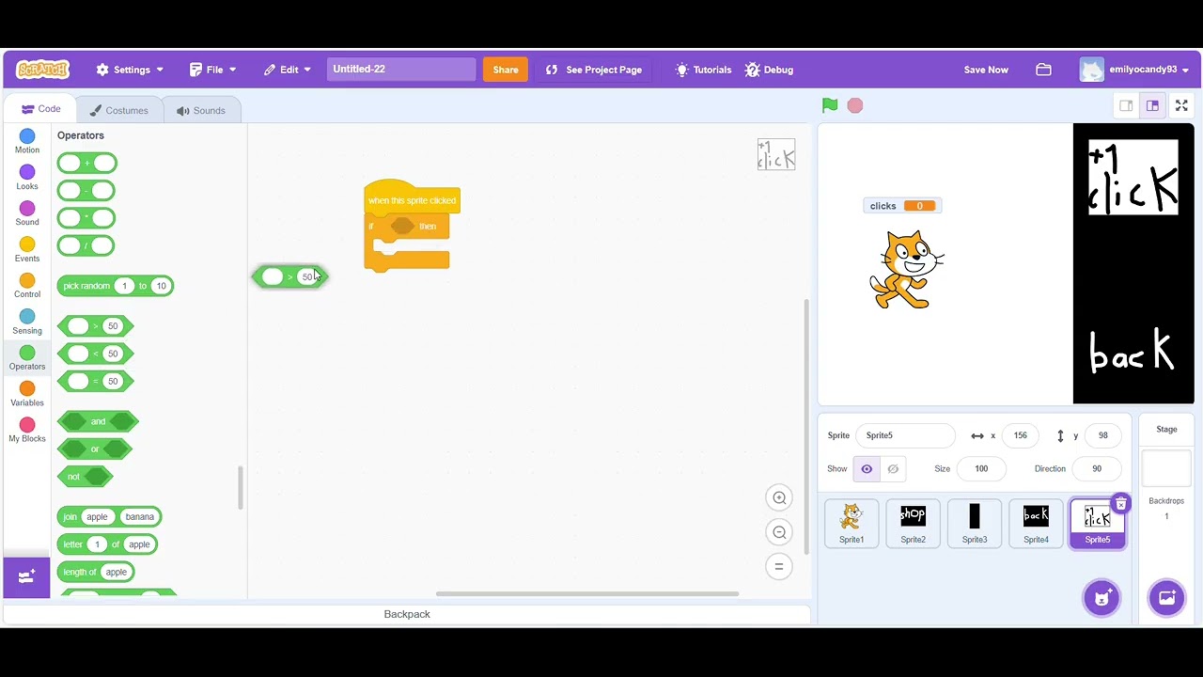Click the sprite Size field

(x=981, y=468)
